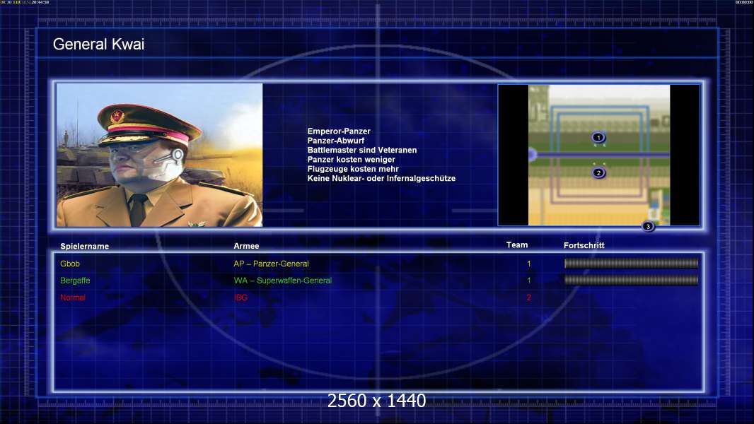
Task: Click start position marker 3 on the map
Action: pyautogui.click(x=648, y=227)
